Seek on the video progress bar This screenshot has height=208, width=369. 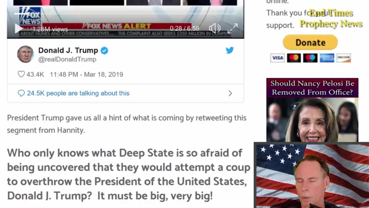(125, 14)
